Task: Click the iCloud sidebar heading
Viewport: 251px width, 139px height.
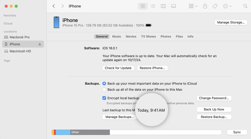Action: (x=8, y=23)
